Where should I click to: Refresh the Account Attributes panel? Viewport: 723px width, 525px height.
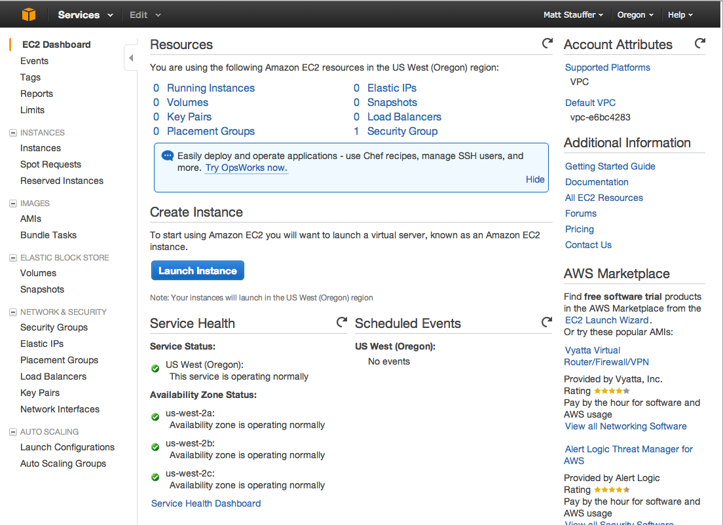click(700, 43)
